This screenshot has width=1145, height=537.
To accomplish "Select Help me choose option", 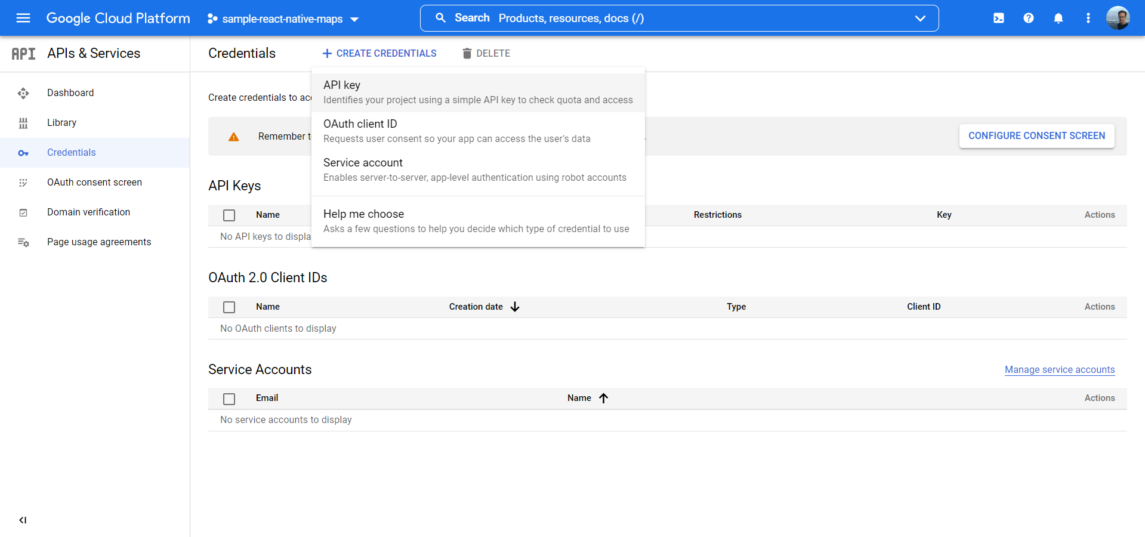I will 478,221.
